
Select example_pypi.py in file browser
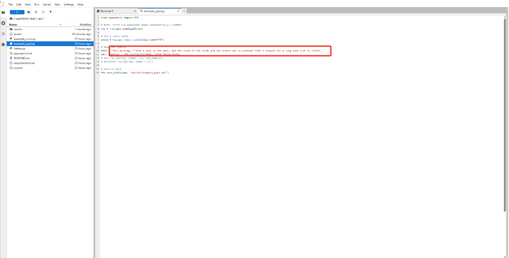tap(51, 44)
